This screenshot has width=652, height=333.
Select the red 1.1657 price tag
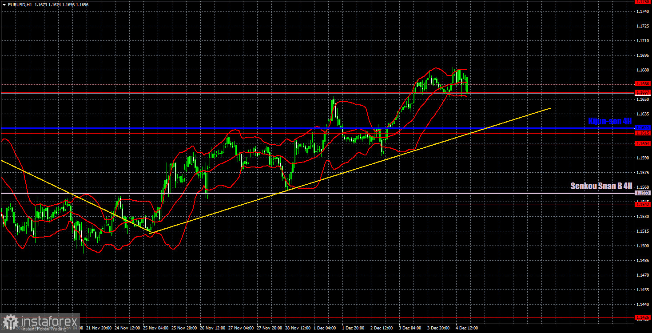tap(643, 92)
